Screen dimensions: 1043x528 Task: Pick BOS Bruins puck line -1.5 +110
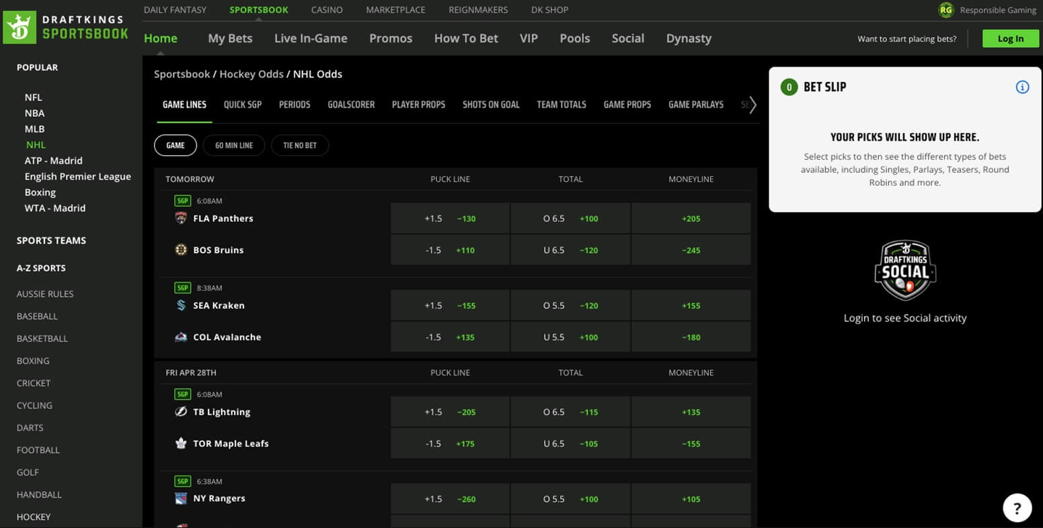pyautogui.click(x=450, y=250)
